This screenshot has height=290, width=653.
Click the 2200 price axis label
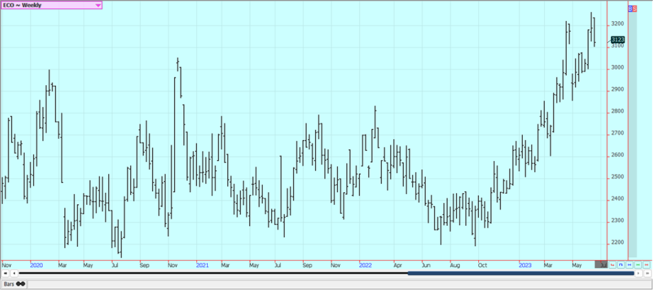(x=617, y=242)
